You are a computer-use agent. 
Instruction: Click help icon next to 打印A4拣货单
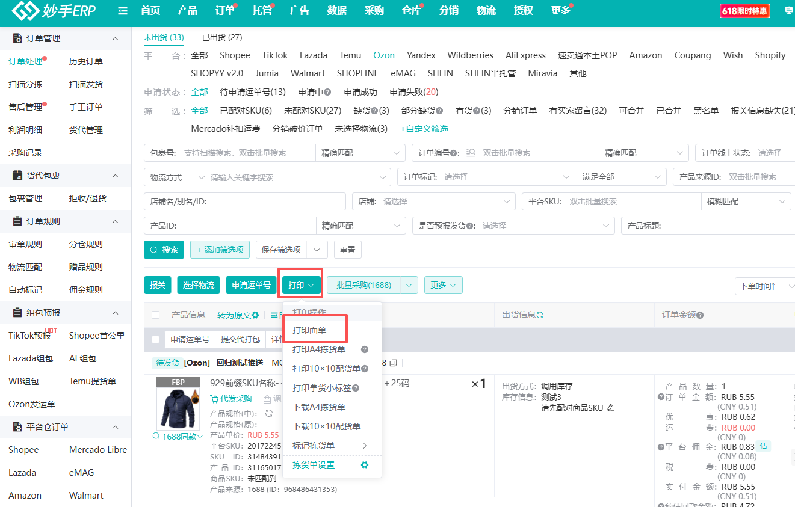[x=364, y=349]
